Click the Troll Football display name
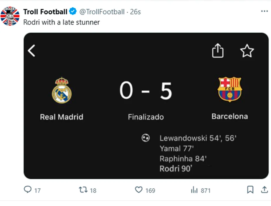The image size is (271, 206). coord(45,12)
